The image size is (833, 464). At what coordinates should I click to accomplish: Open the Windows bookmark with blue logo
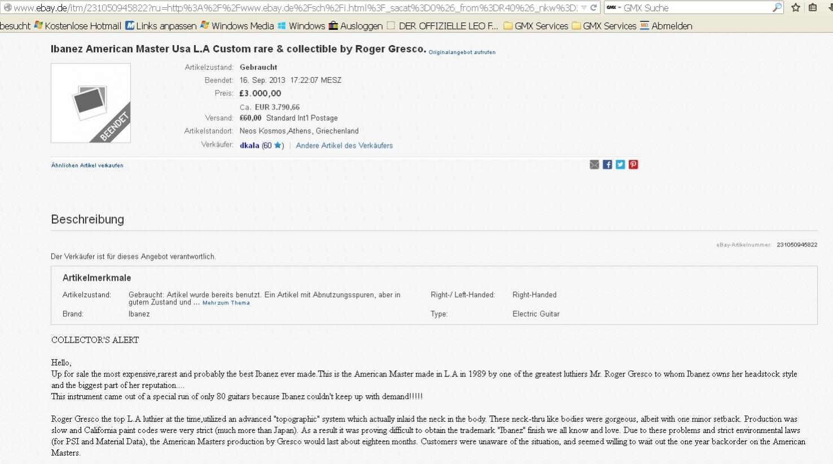point(301,26)
